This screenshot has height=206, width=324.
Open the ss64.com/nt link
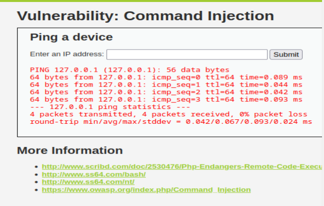88,182
